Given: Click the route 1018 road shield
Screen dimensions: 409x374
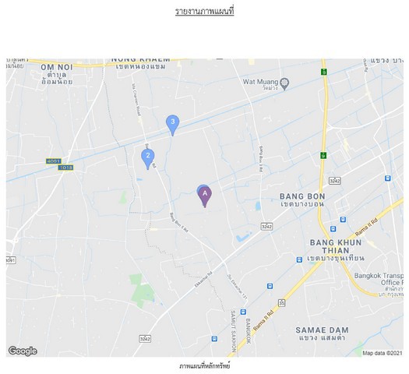Looking at the screenshot, I should pyautogui.click(x=65, y=168).
